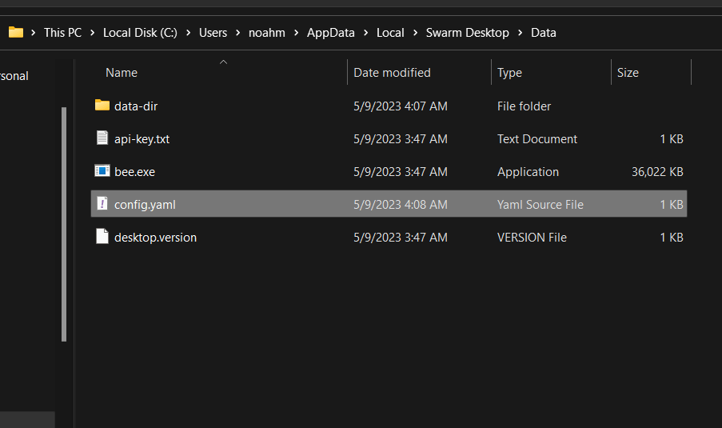Click the folder icon in address bar
Screen dimensions: 722x428
point(15,32)
